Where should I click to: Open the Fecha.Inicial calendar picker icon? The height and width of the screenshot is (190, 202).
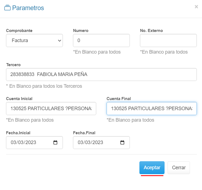pyautogui.click(x=55, y=142)
